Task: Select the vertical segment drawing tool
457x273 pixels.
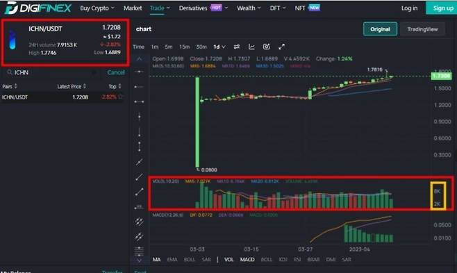Action: [139, 147]
